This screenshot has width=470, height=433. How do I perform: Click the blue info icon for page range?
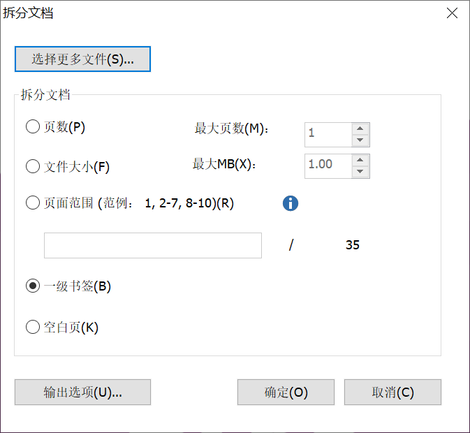[290, 203]
